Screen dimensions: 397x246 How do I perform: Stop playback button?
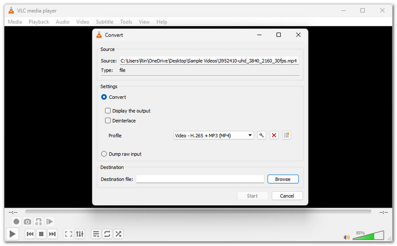41,234
